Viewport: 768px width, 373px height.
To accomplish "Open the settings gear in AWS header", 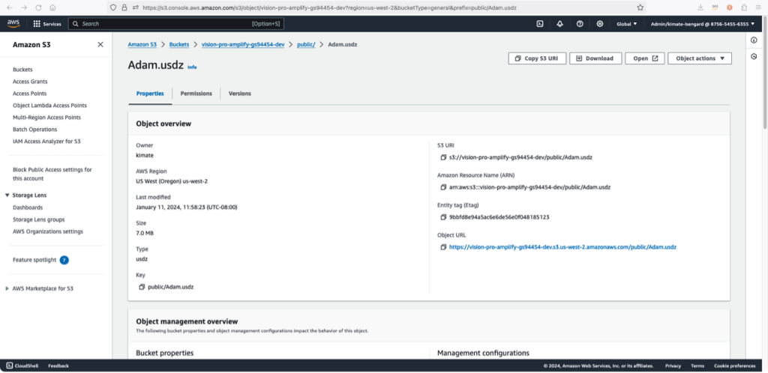I will 600,24.
